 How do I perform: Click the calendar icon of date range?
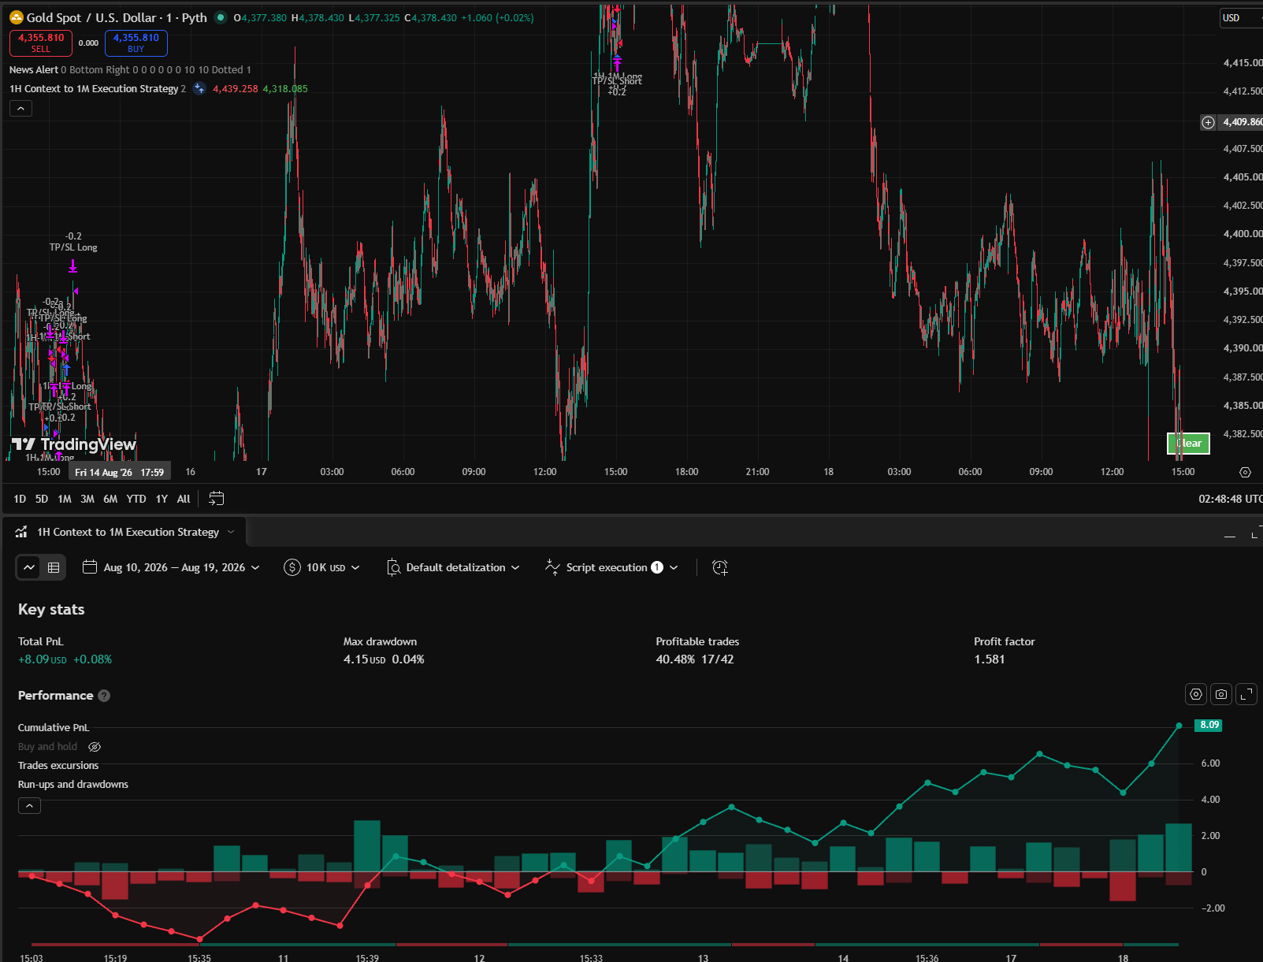(x=90, y=567)
